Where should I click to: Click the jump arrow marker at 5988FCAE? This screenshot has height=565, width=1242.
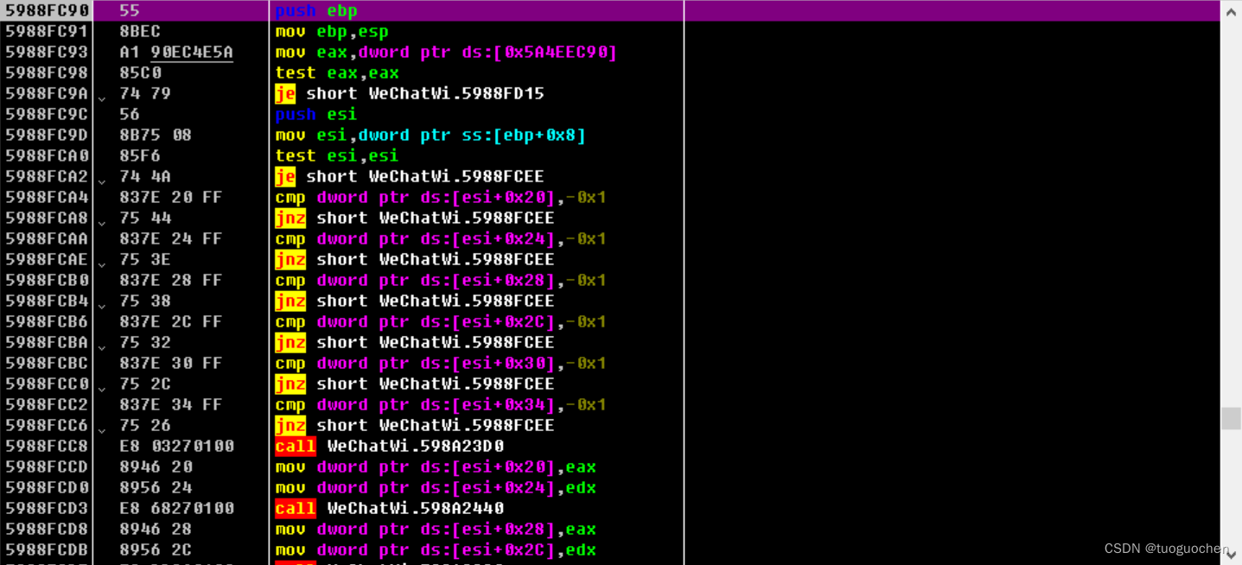(102, 264)
